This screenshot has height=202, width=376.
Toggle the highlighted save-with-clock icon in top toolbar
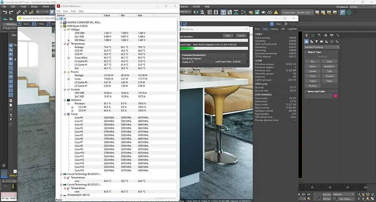point(343,12)
